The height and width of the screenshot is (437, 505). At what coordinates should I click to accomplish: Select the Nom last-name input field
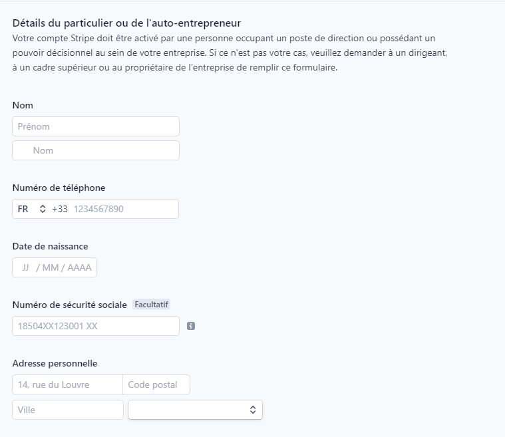pyautogui.click(x=96, y=150)
